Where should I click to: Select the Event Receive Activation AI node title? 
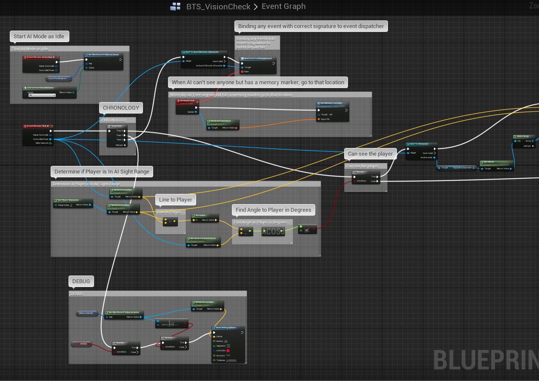[x=40, y=57]
